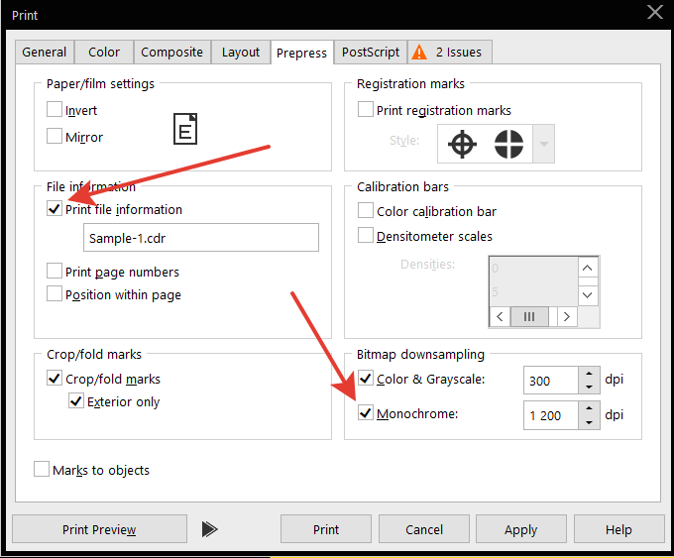Click the Cancel button

tap(424, 529)
